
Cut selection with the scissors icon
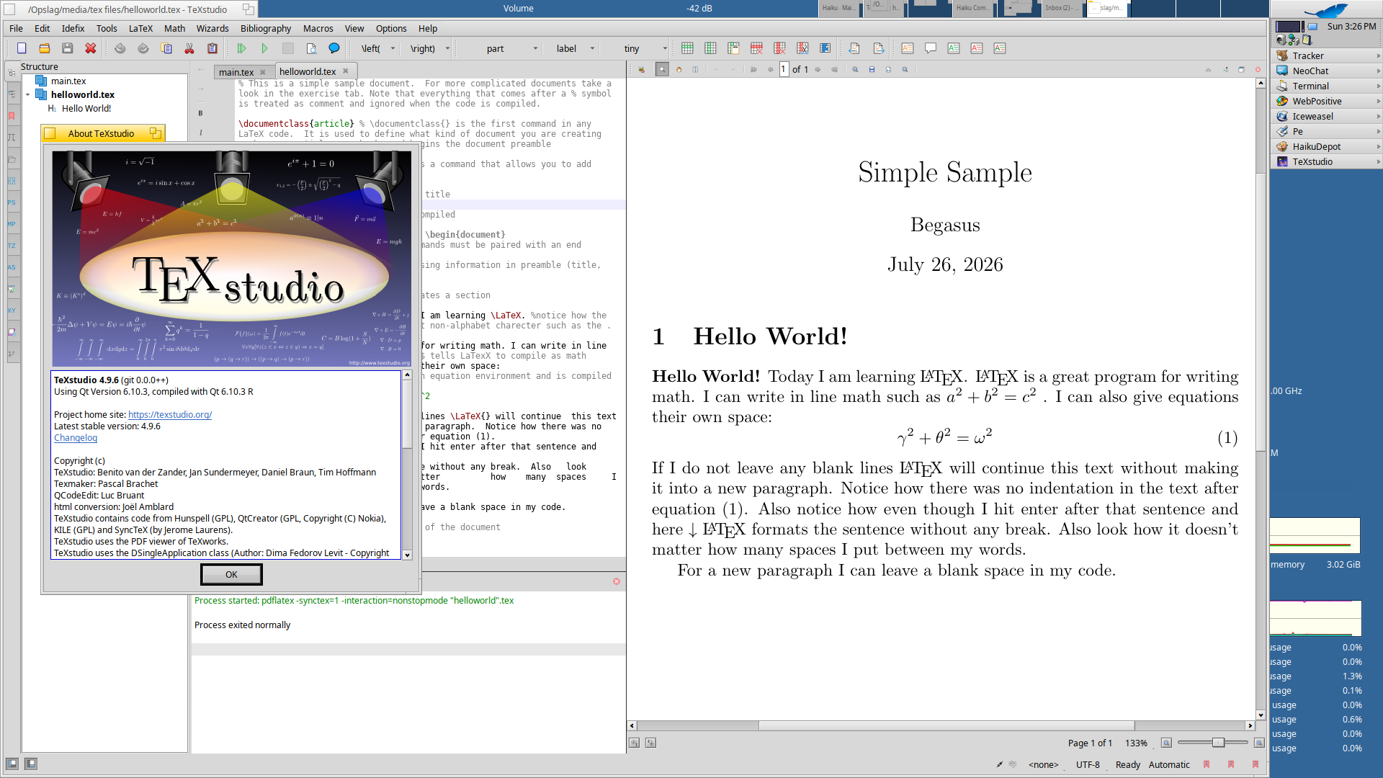click(x=189, y=48)
